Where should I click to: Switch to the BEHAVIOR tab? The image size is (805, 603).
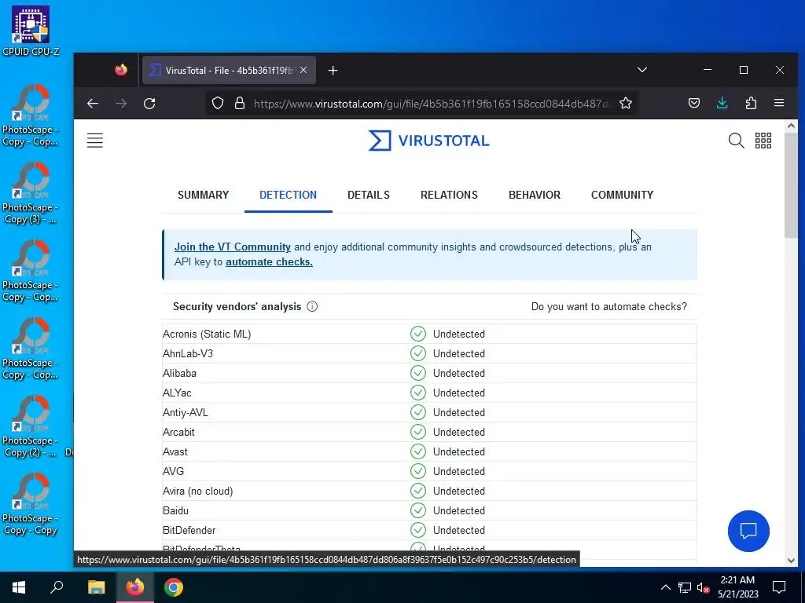pyautogui.click(x=535, y=195)
